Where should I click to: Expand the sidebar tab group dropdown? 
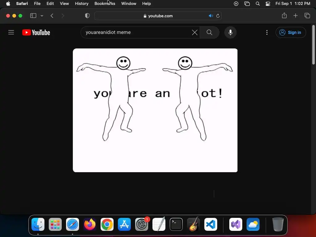point(42,16)
